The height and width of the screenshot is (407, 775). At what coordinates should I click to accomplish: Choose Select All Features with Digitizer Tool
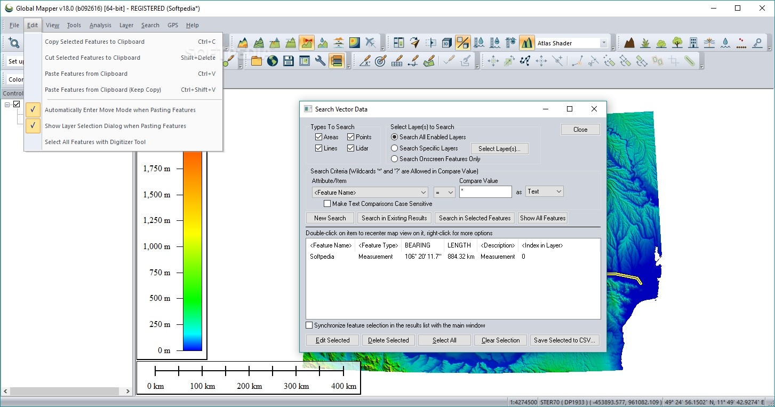pyautogui.click(x=123, y=142)
